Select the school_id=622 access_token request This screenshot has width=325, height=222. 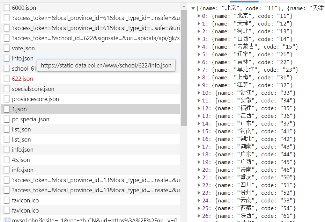coord(90,38)
